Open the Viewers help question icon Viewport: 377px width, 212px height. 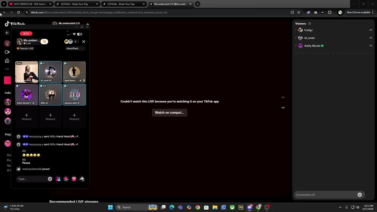[310, 24]
